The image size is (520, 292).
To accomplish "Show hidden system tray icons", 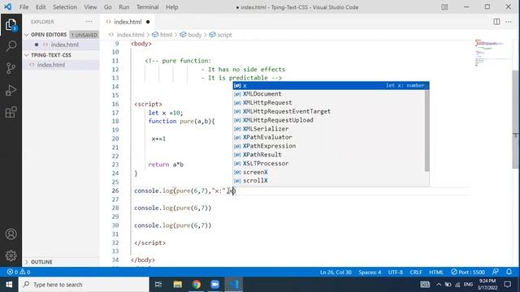I will pyautogui.click(x=439, y=285).
